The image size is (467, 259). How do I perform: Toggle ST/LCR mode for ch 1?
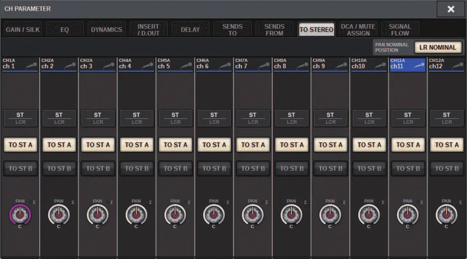(21, 118)
